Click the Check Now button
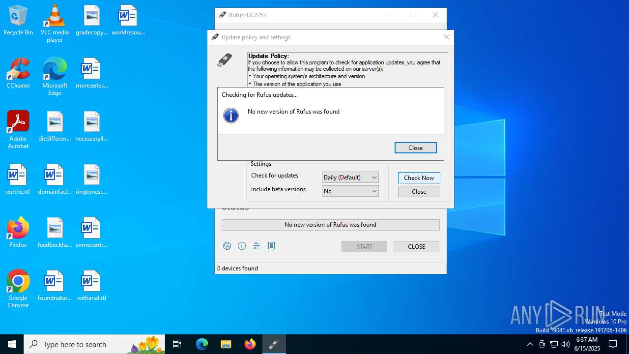This screenshot has height=354, width=629. [419, 177]
